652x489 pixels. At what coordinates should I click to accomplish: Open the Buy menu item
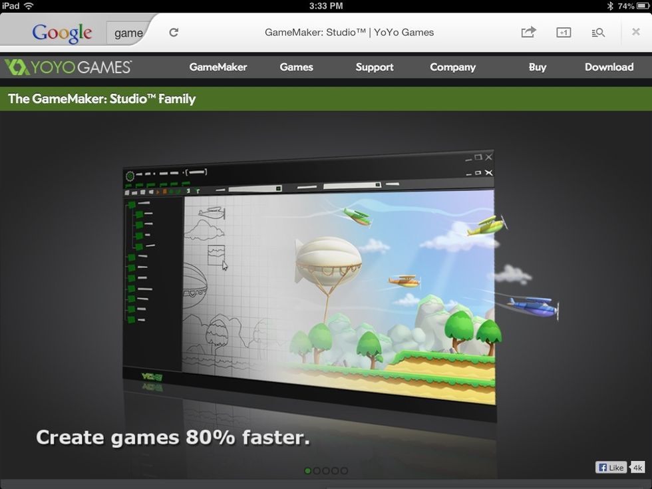click(538, 67)
